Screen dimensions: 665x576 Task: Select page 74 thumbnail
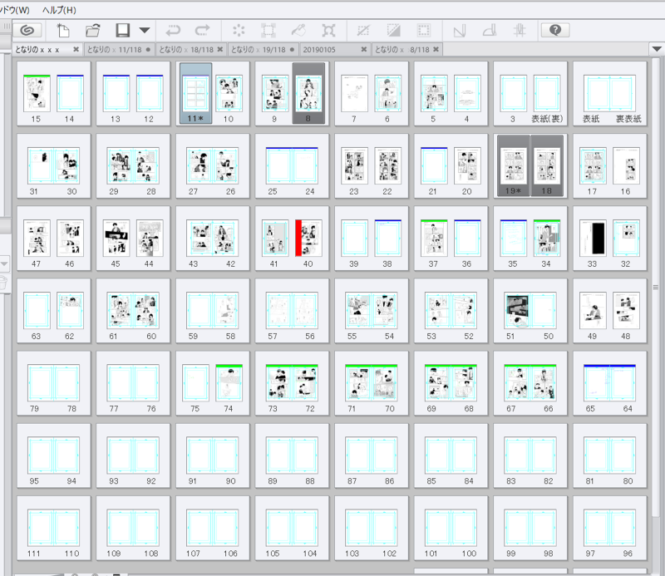point(229,383)
